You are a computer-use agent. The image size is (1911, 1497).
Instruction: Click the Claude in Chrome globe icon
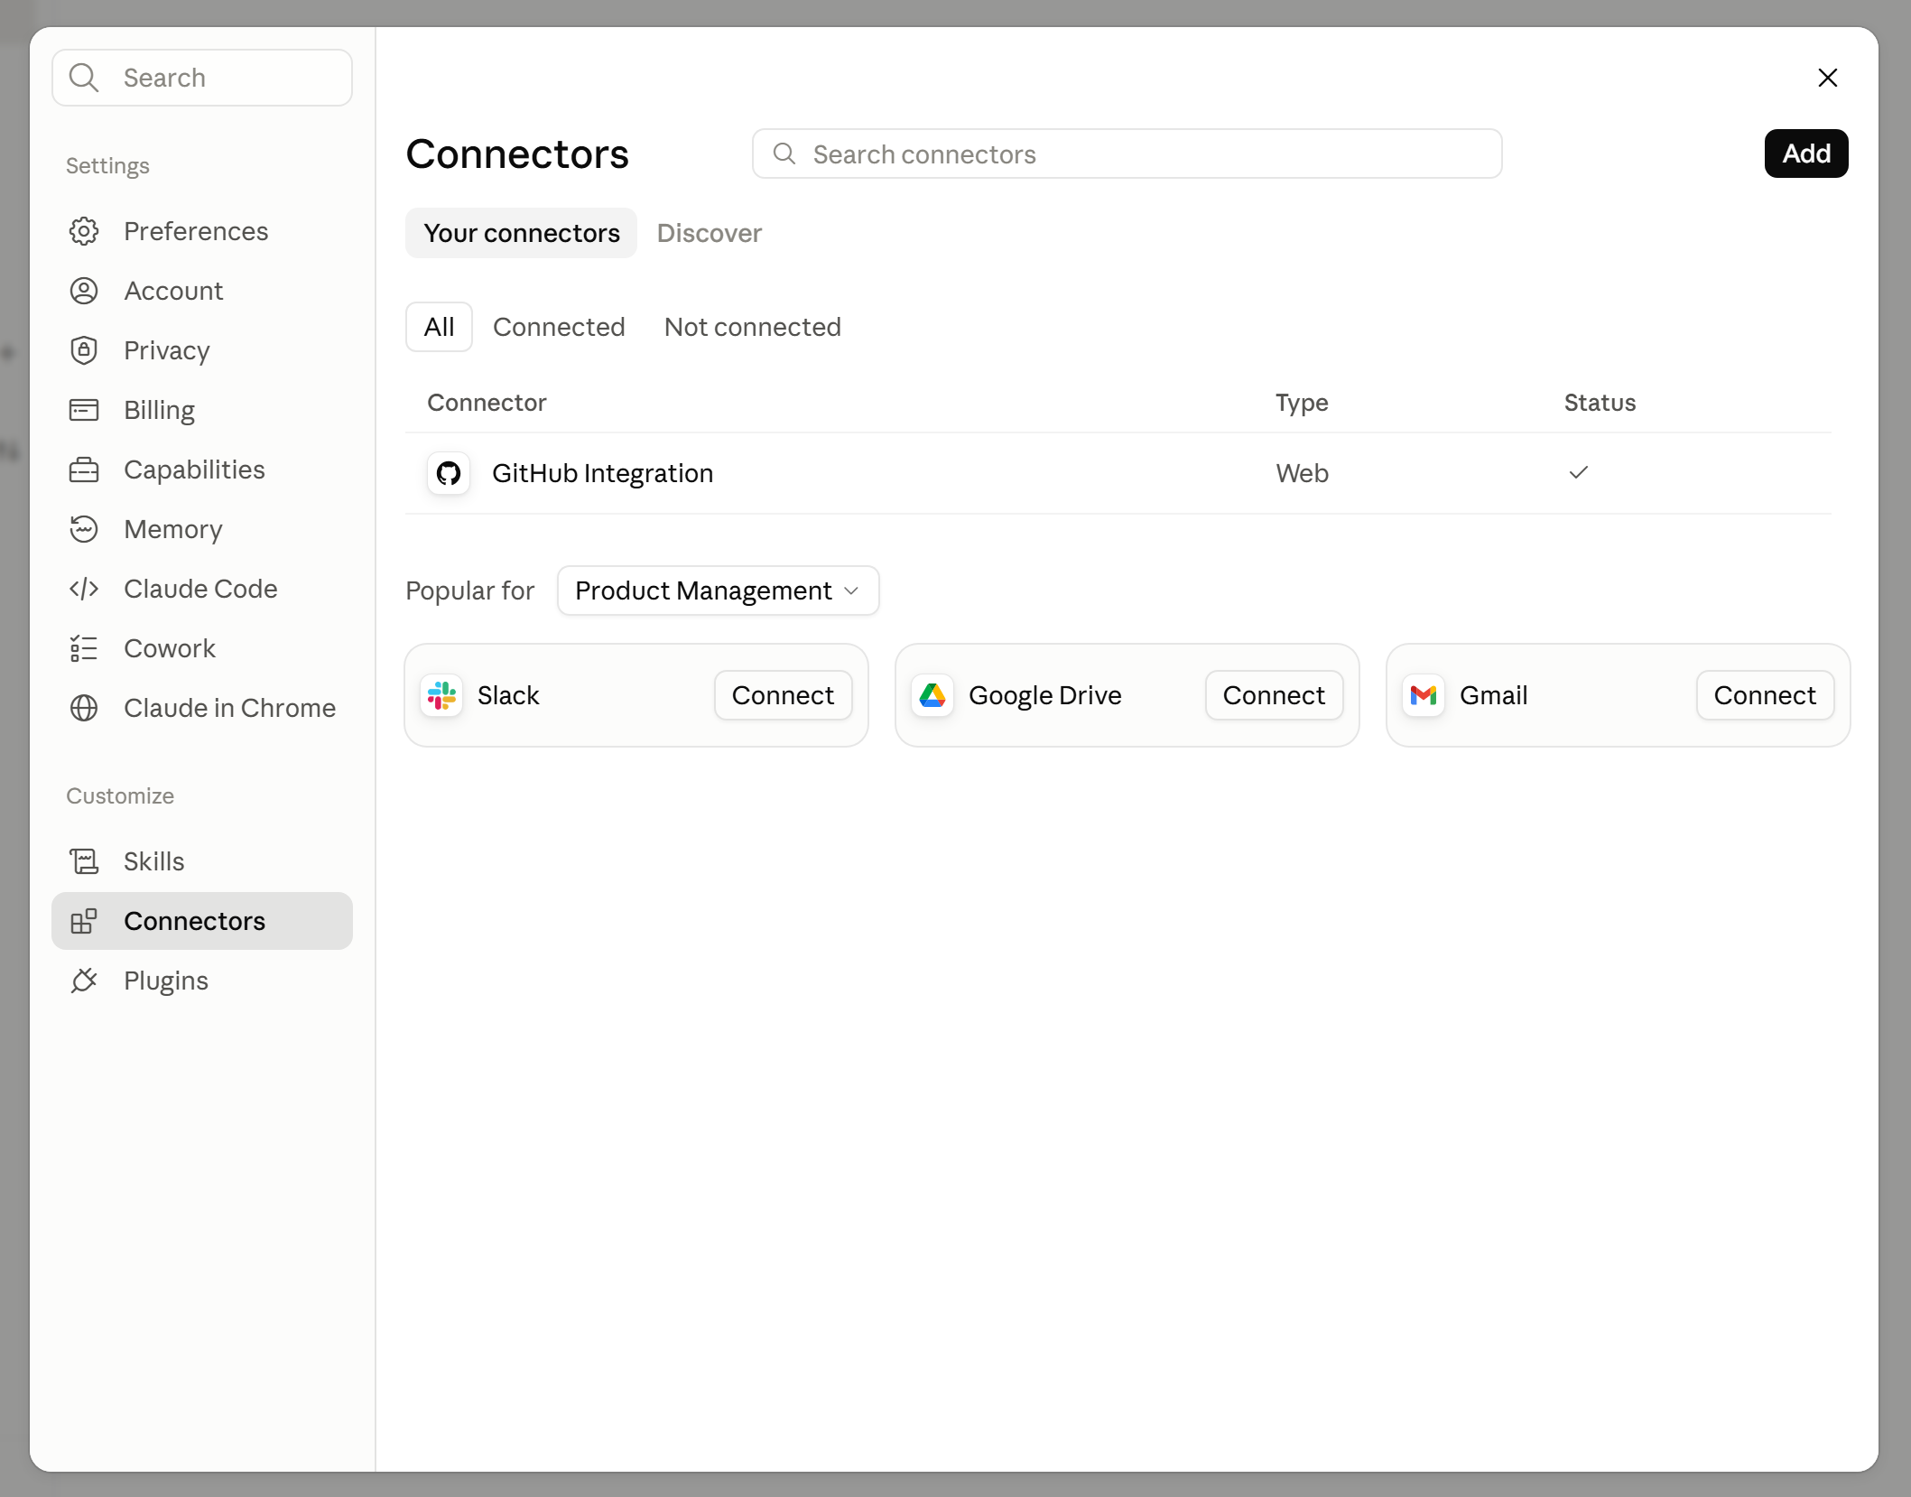84,708
